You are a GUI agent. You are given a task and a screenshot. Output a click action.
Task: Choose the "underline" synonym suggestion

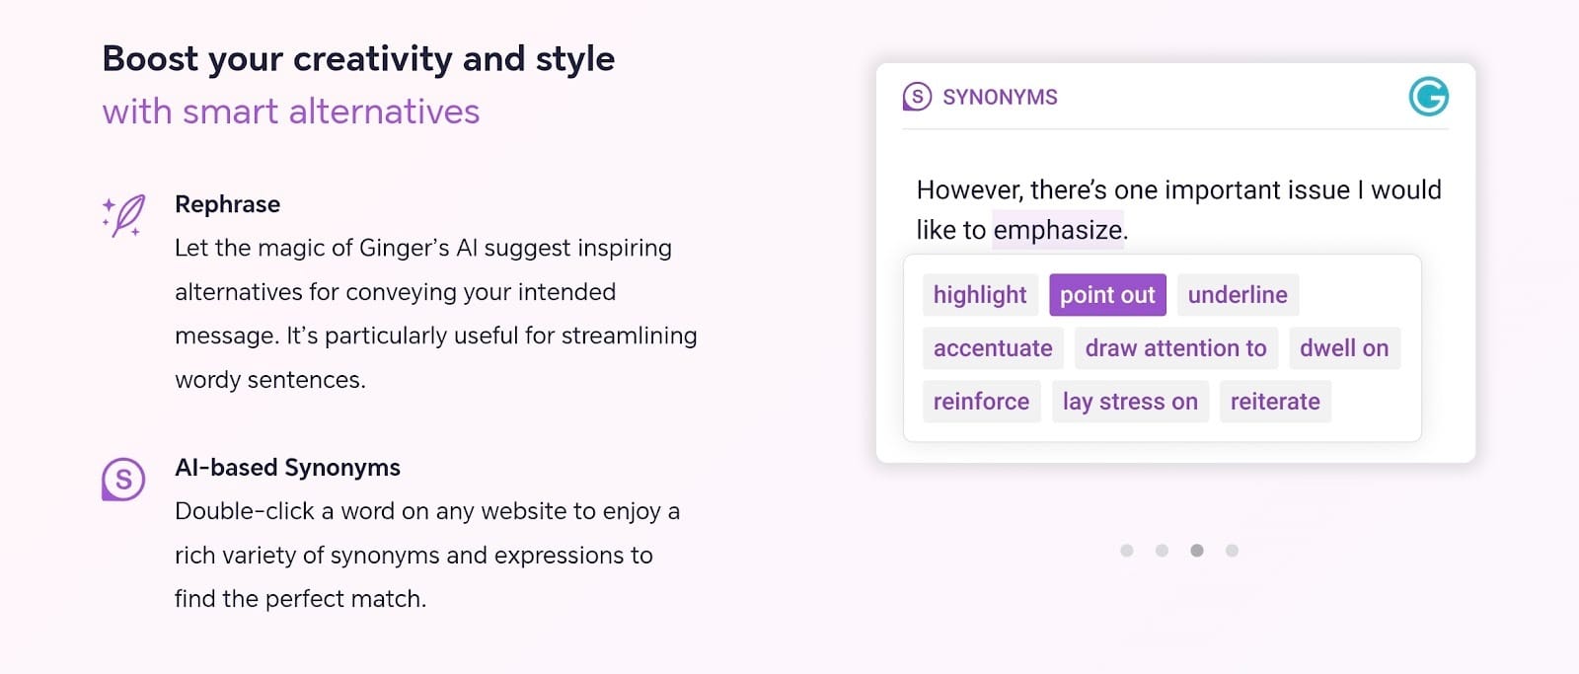pyautogui.click(x=1238, y=295)
